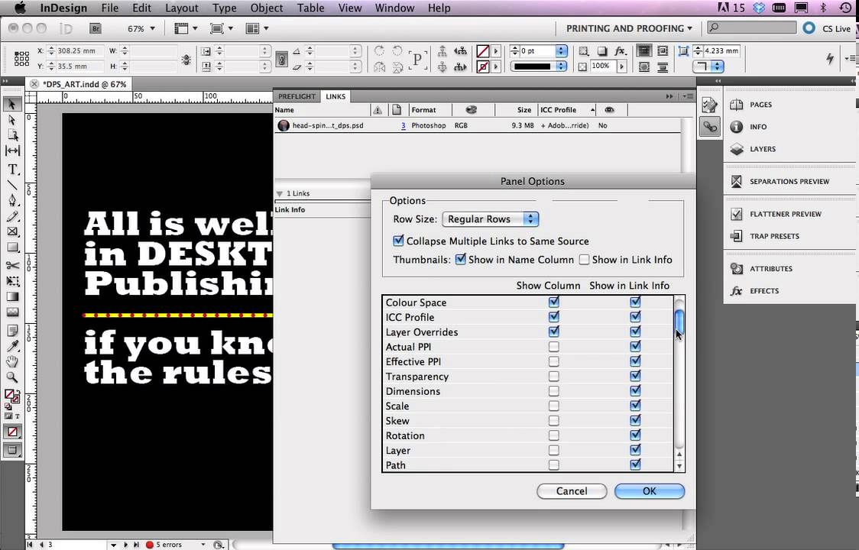This screenshot has height=550, width=859.
Task: Click the Fill and Stroke swatch in toolbox
Action: (x=11, y=396)
